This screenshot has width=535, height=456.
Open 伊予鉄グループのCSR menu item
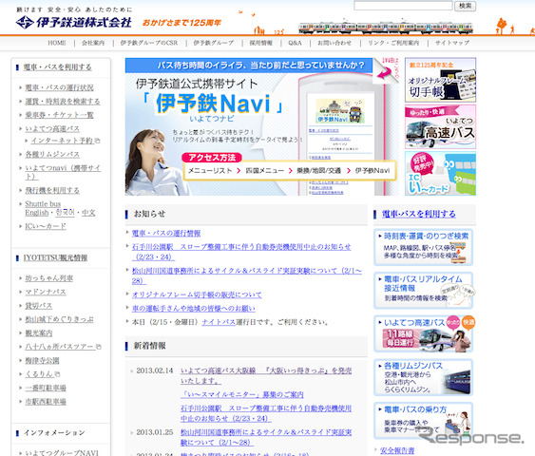click(x=149, y=43)
